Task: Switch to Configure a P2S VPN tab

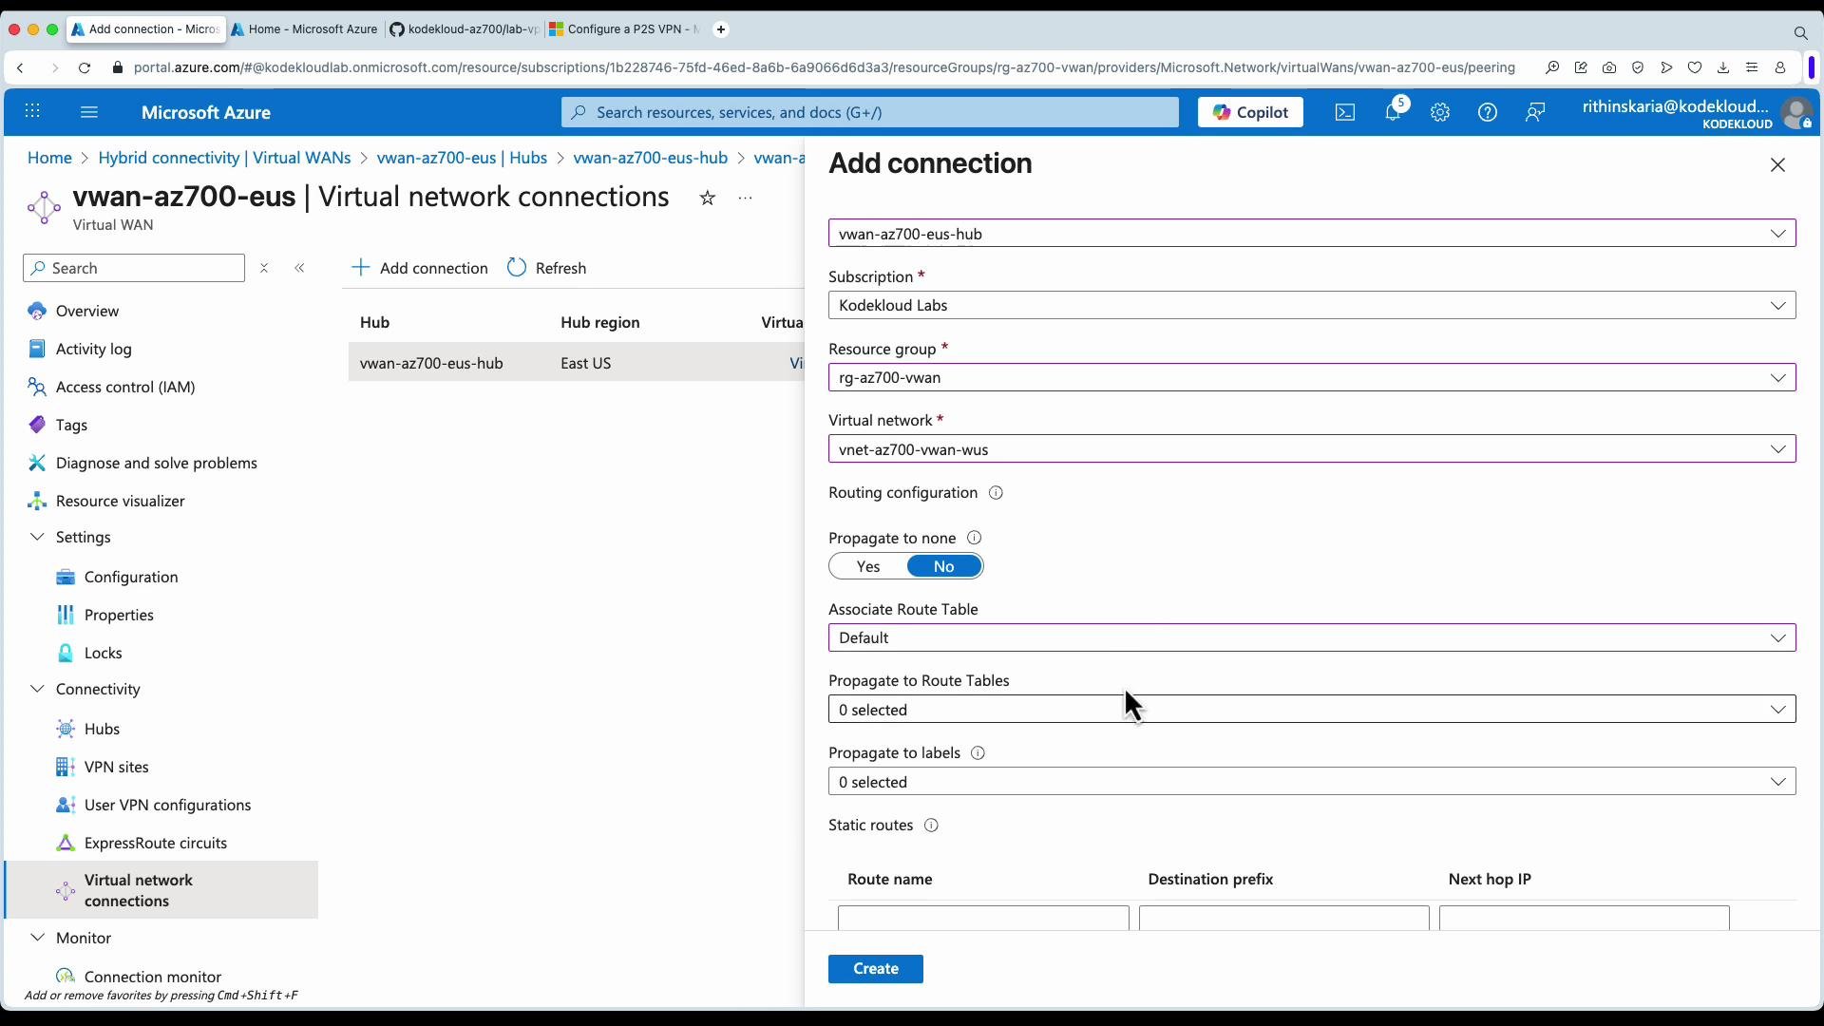Action: click(x=624, y=29)
